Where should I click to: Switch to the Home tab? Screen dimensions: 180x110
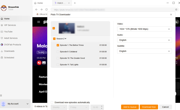[39, 3]
